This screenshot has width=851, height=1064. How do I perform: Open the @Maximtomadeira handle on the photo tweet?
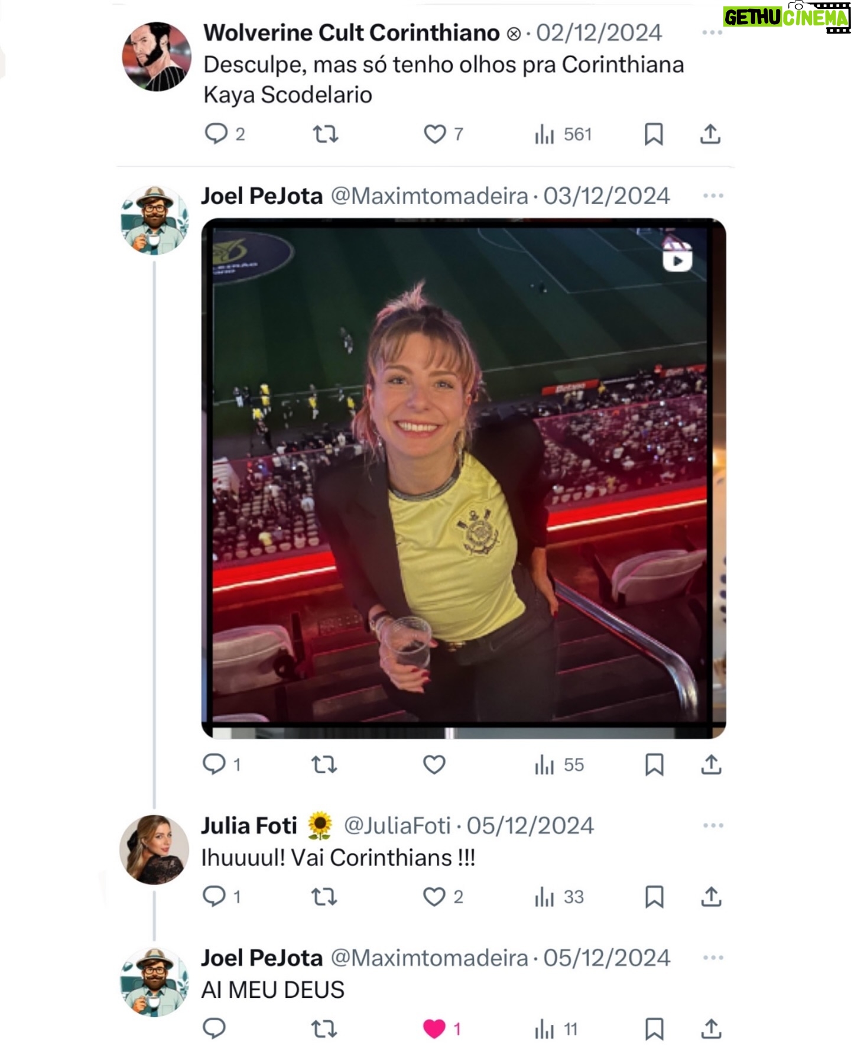429,196
